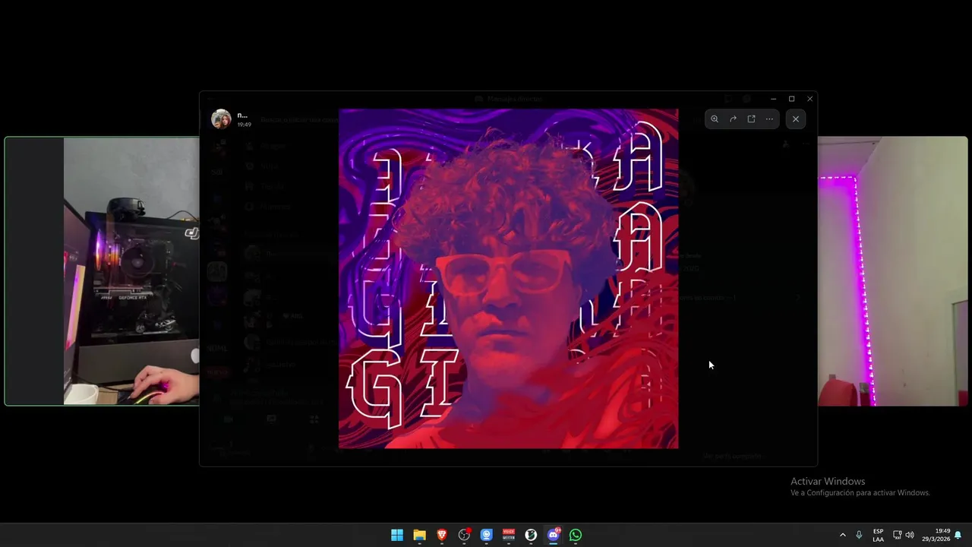The image size is (972, 547).
Task: Change the ESP LAA input language
Action: tap(878, 535)
